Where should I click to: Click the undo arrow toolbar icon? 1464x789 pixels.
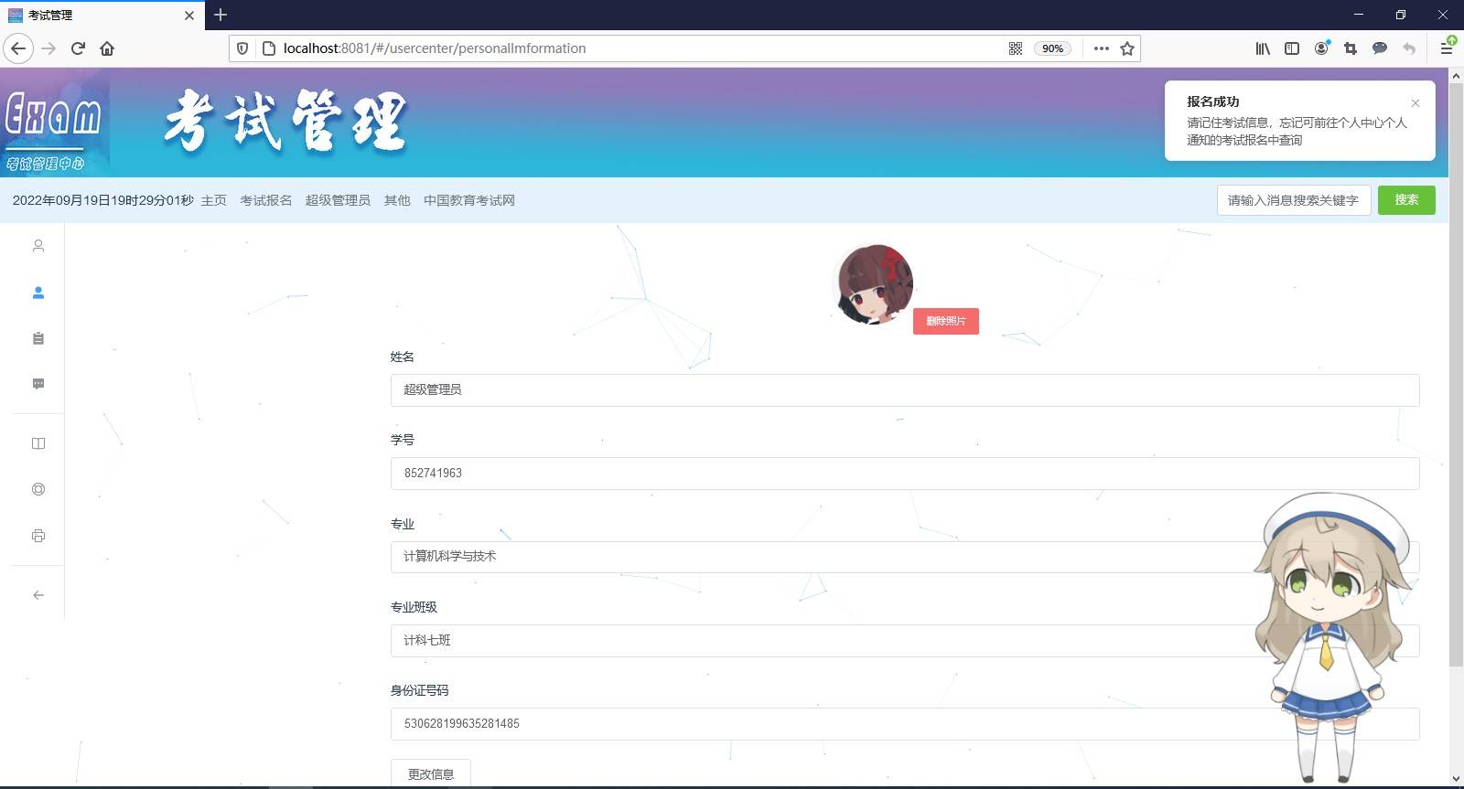coord(1409,48)
